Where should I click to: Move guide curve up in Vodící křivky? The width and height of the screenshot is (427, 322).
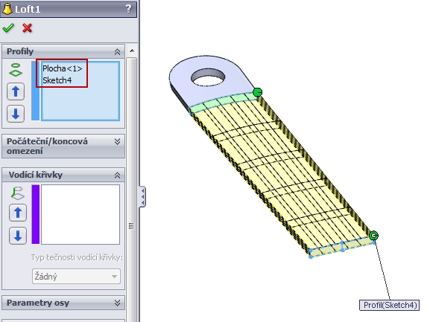coord(18,213)
